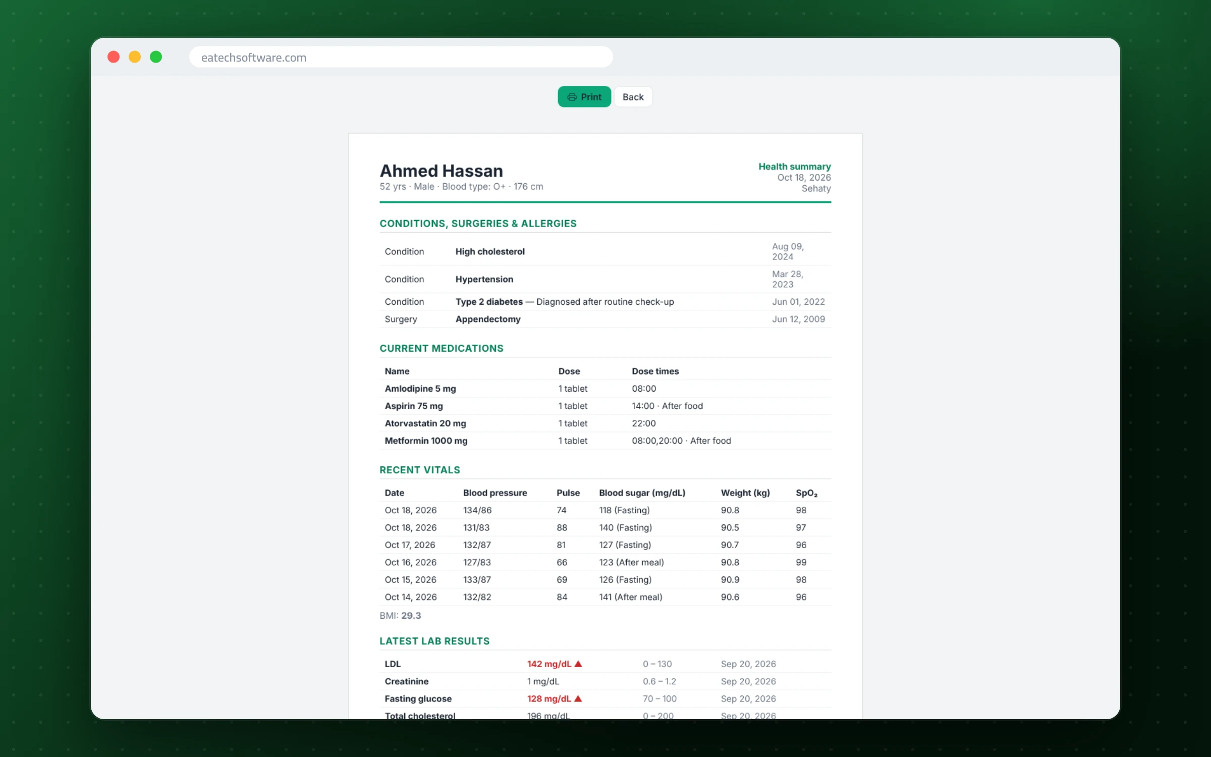The image size is (1211, 757).
Task: Click the 142 mg/dL LDL value
Action: pyautogui.click(x=549, y=664)
